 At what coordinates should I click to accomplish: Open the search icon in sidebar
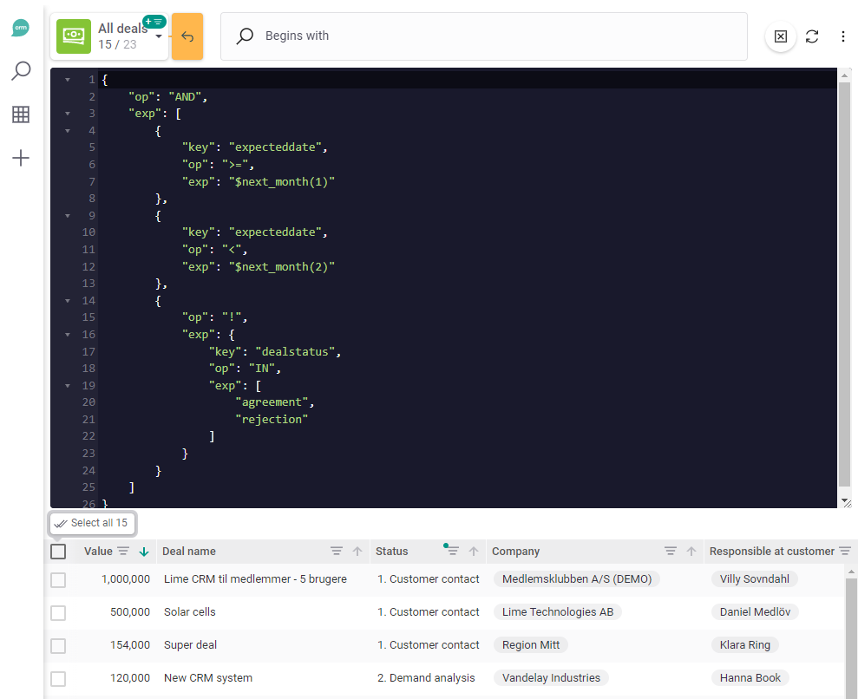(21, 71)
